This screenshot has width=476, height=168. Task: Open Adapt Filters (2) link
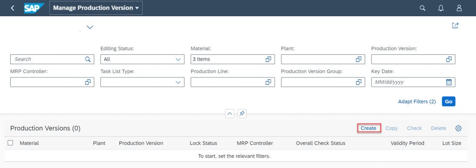417,102
